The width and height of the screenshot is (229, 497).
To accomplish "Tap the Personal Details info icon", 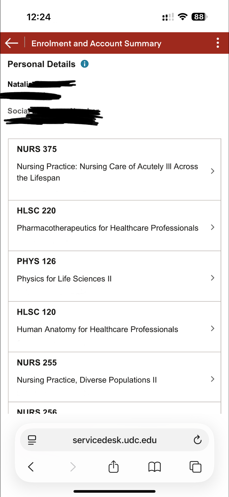I will (x=84, y=64).
